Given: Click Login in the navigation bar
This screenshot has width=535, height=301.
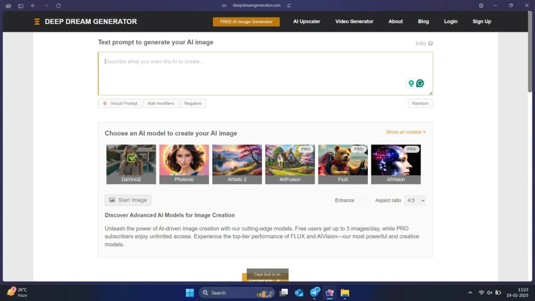Looking at the screenshot, I should click(450, 21).
